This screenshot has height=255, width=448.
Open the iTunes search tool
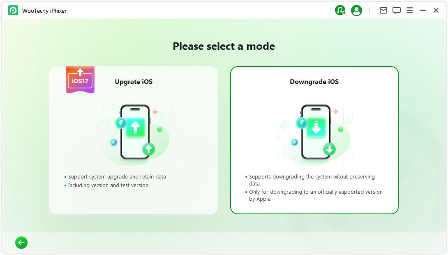(x=340, y=10)
